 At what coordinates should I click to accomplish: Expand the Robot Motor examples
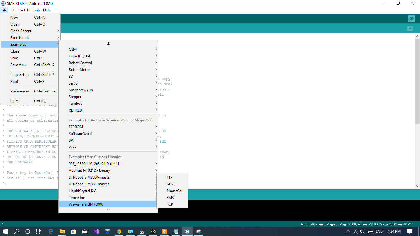point(108,70)
